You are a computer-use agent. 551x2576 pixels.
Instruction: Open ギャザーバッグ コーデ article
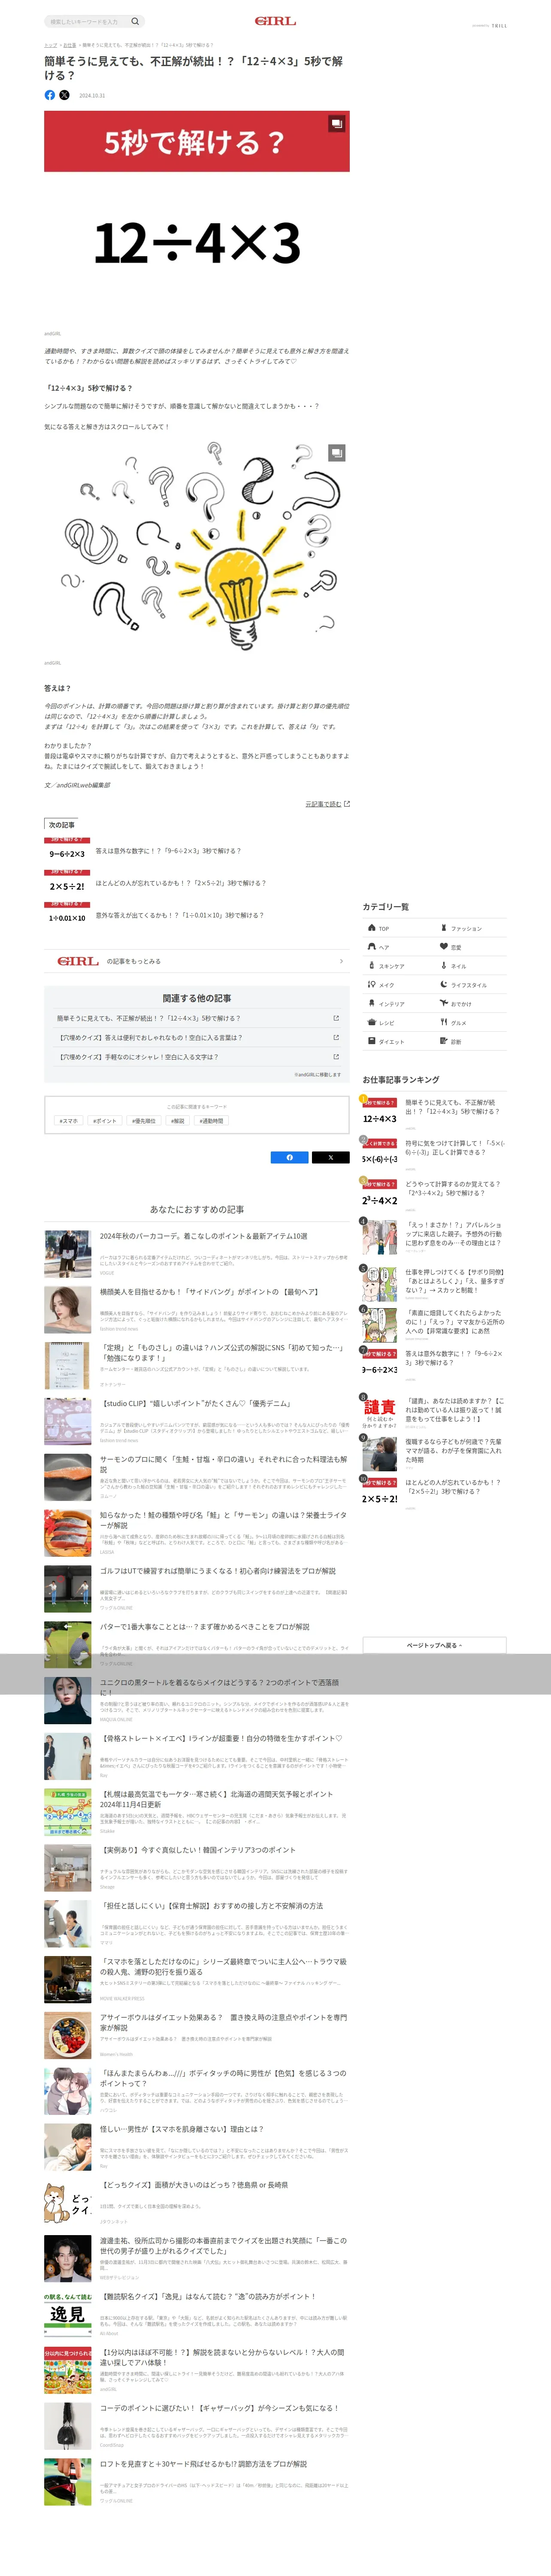[x=196, y=2426]
